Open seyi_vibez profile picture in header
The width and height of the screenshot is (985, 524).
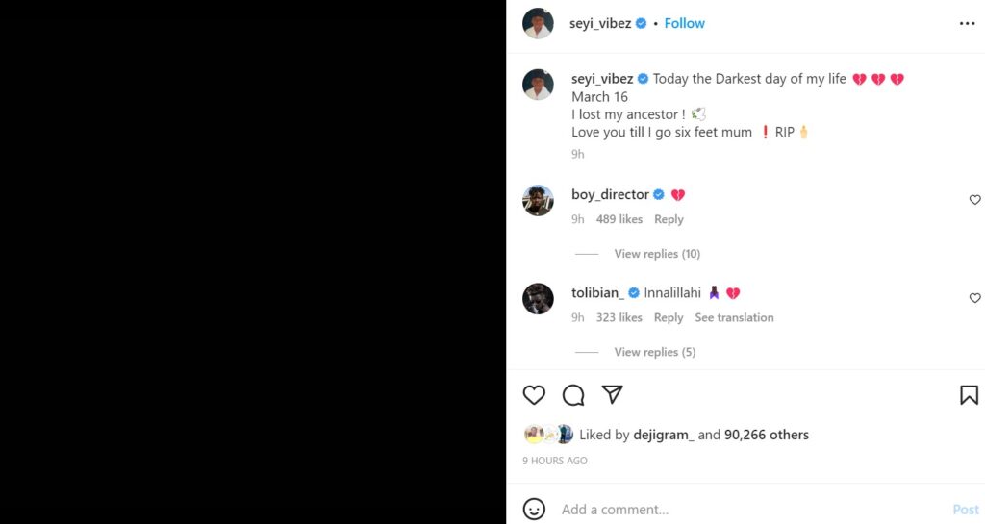pos(538,23)
